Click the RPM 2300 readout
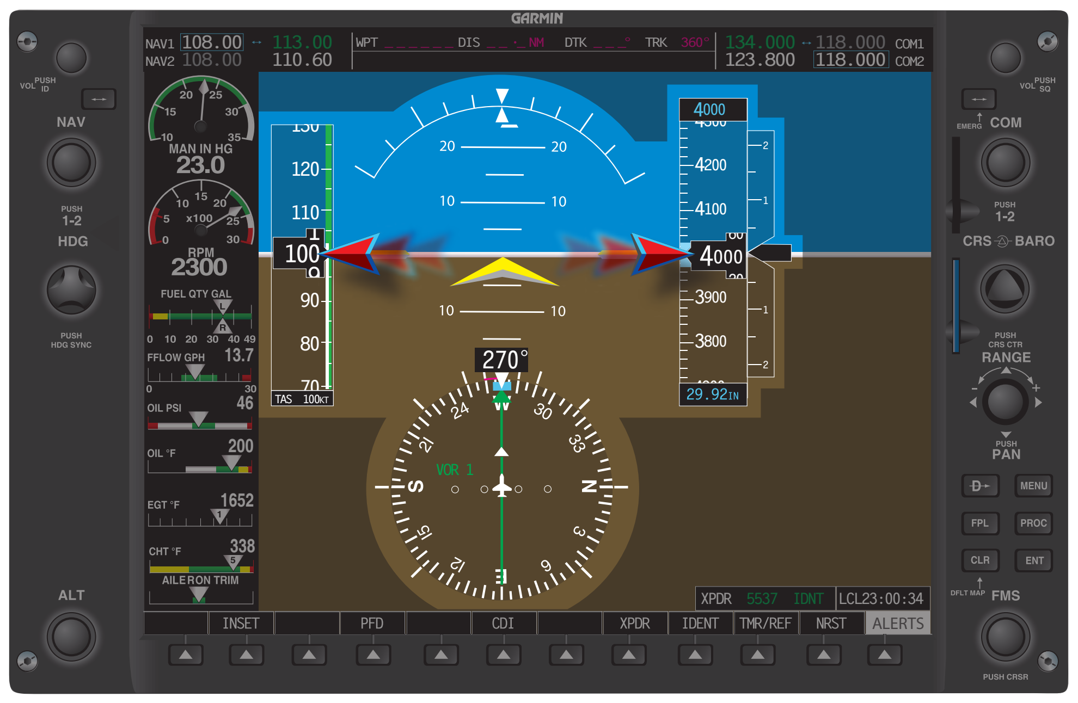 [x=199, y=267]
